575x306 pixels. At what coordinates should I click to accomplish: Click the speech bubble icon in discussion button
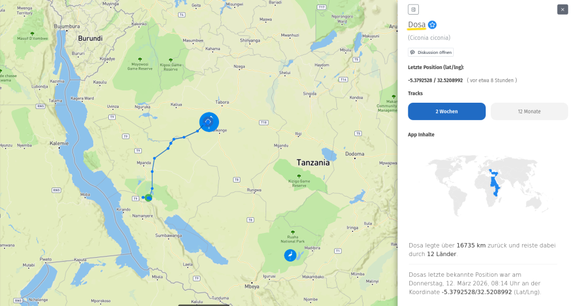(413, 52)
